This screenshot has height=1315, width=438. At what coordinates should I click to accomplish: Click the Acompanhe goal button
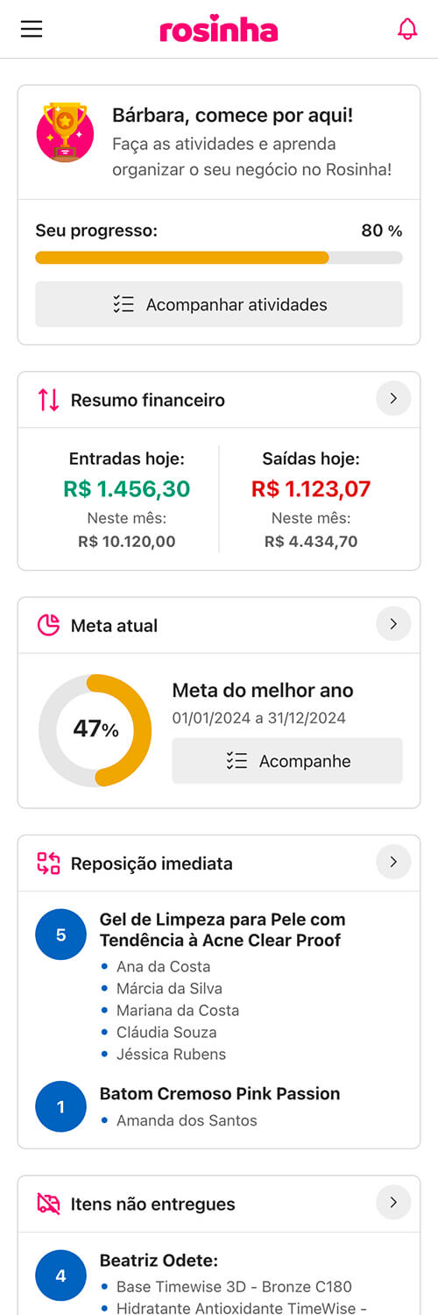287,761
